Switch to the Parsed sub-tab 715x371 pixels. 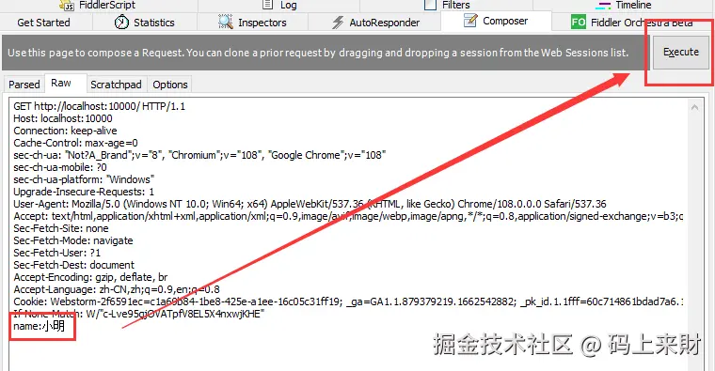tap(24, 85)
